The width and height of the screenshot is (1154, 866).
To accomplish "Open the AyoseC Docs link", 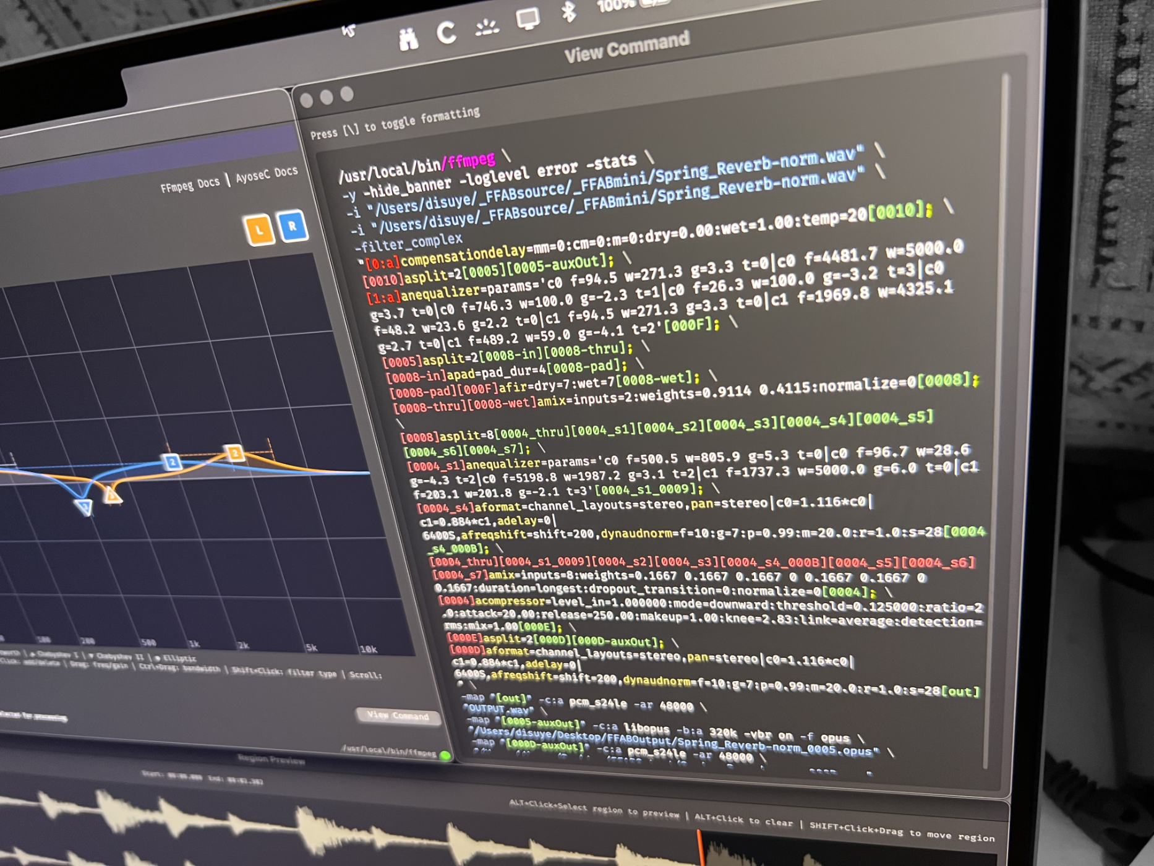I will click(267, 174).
